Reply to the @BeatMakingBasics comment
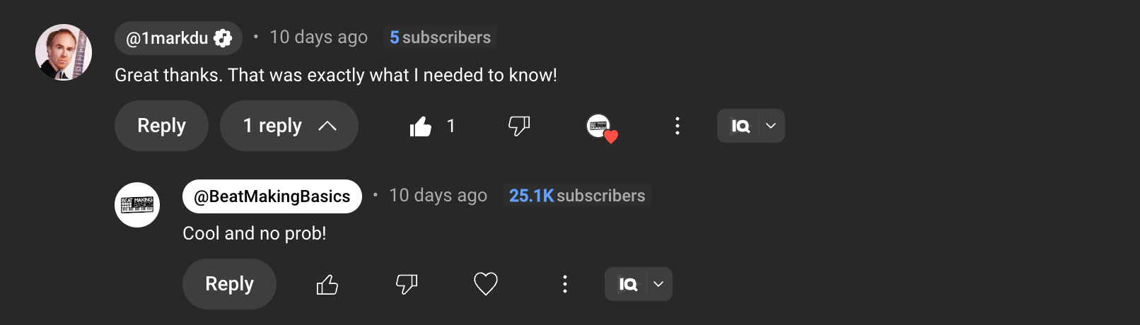 point(229,284)
